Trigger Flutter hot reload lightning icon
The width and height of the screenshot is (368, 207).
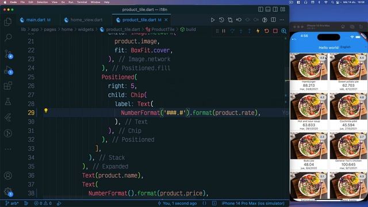(258, 30)
